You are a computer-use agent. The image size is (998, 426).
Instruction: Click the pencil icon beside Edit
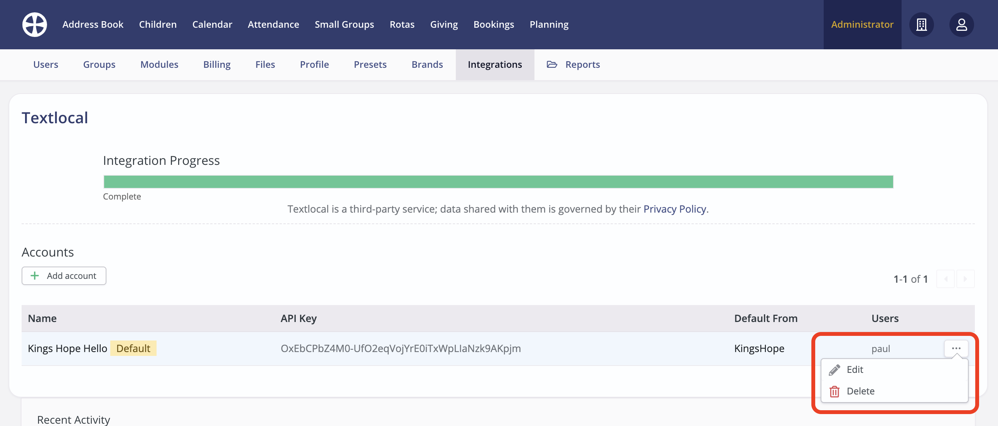(x=834, y=369)
